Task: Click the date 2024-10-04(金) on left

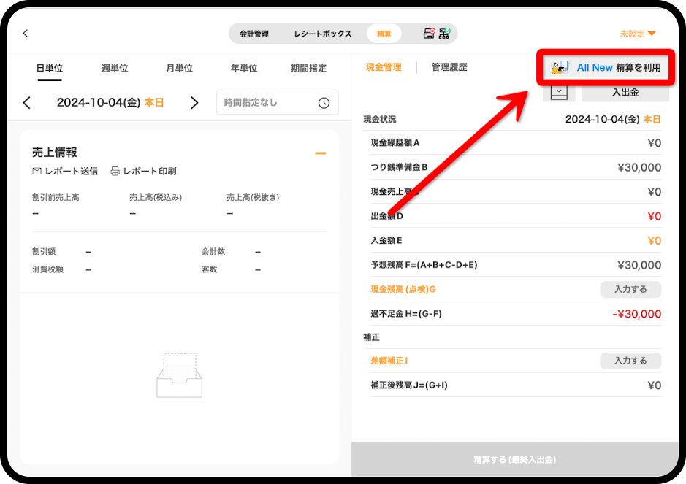Action: click(x=99, y=103)
